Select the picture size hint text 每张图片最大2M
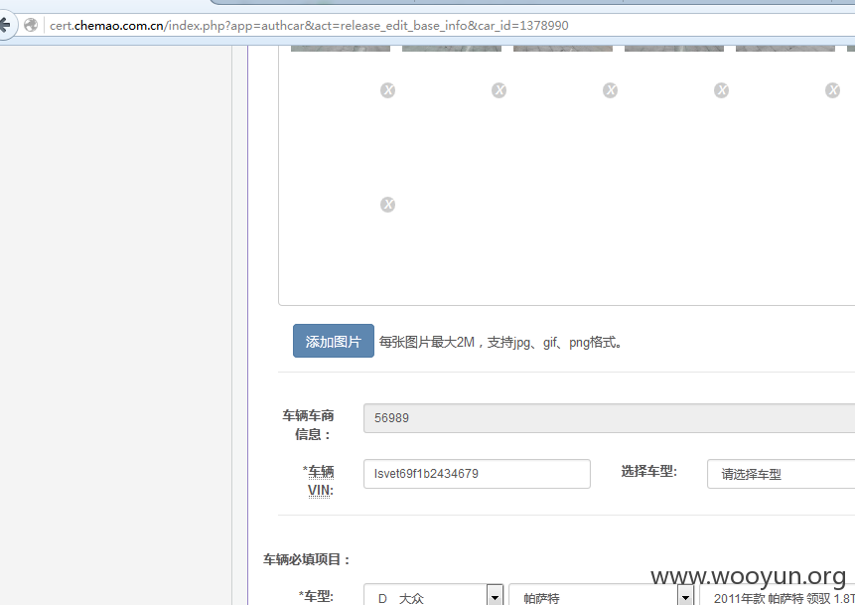The height and width of the screenshot is (605, 855). 501,342
